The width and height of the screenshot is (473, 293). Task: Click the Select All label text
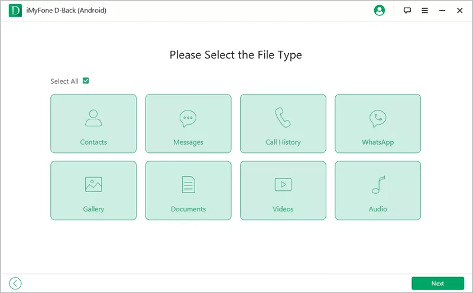(64, 82)
